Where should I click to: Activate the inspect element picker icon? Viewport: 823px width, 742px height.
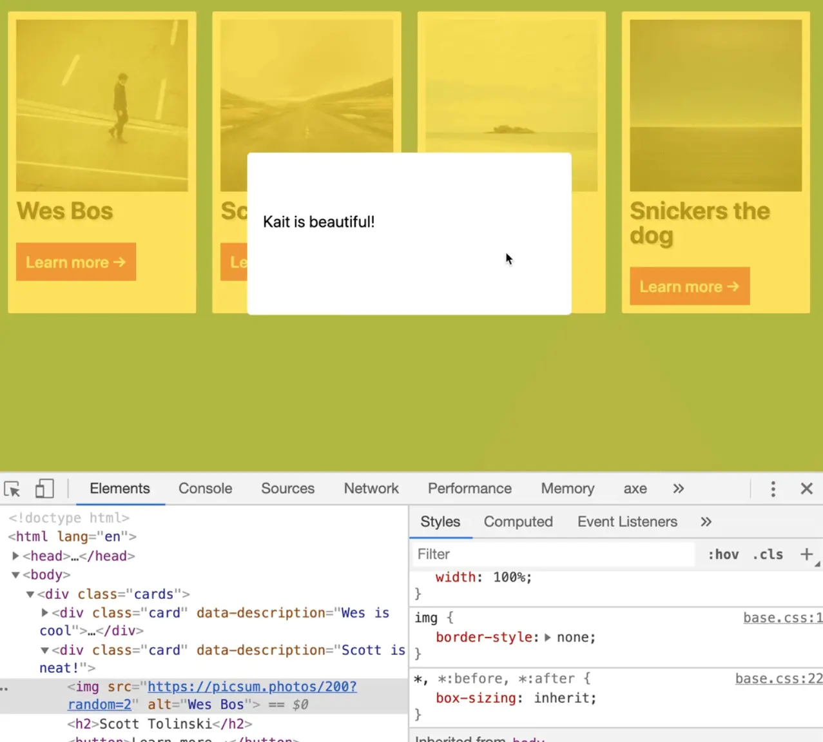12,489
